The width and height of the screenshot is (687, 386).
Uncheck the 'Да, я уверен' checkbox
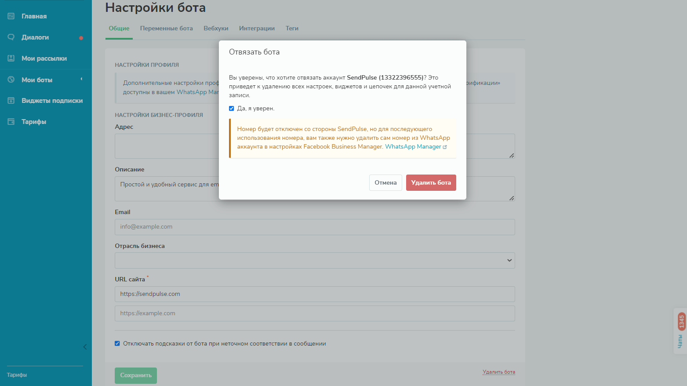[x=232, y=109]
